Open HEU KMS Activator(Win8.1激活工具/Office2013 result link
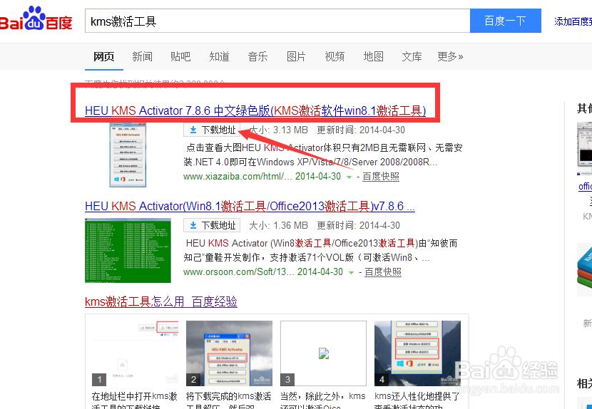 tap(250, 206)
